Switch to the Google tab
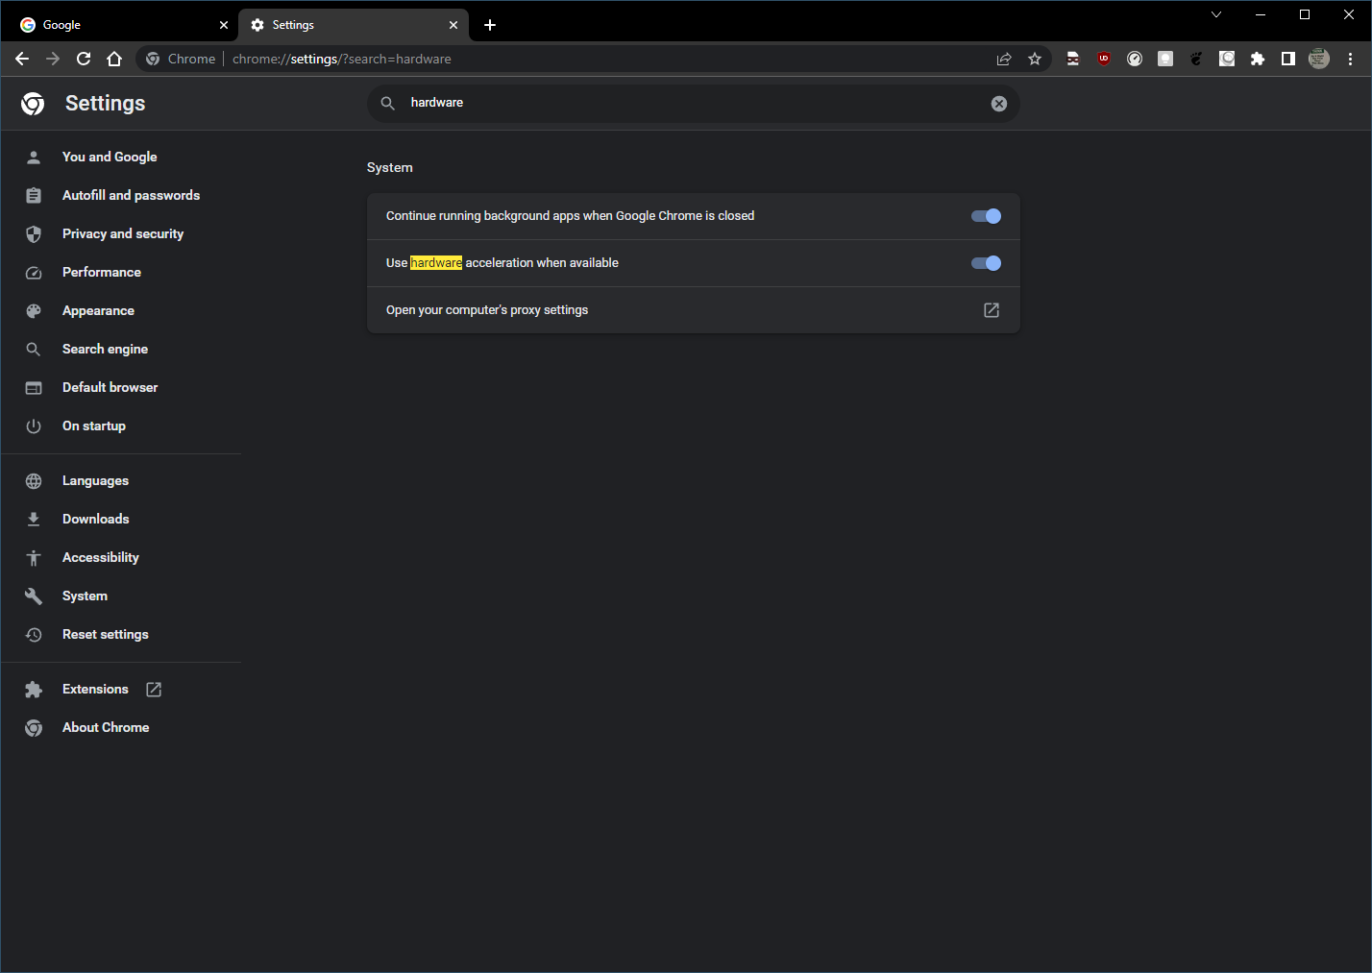Image resolution: width=1372 pixels, height=973 pixels. [x=120, y=25]
